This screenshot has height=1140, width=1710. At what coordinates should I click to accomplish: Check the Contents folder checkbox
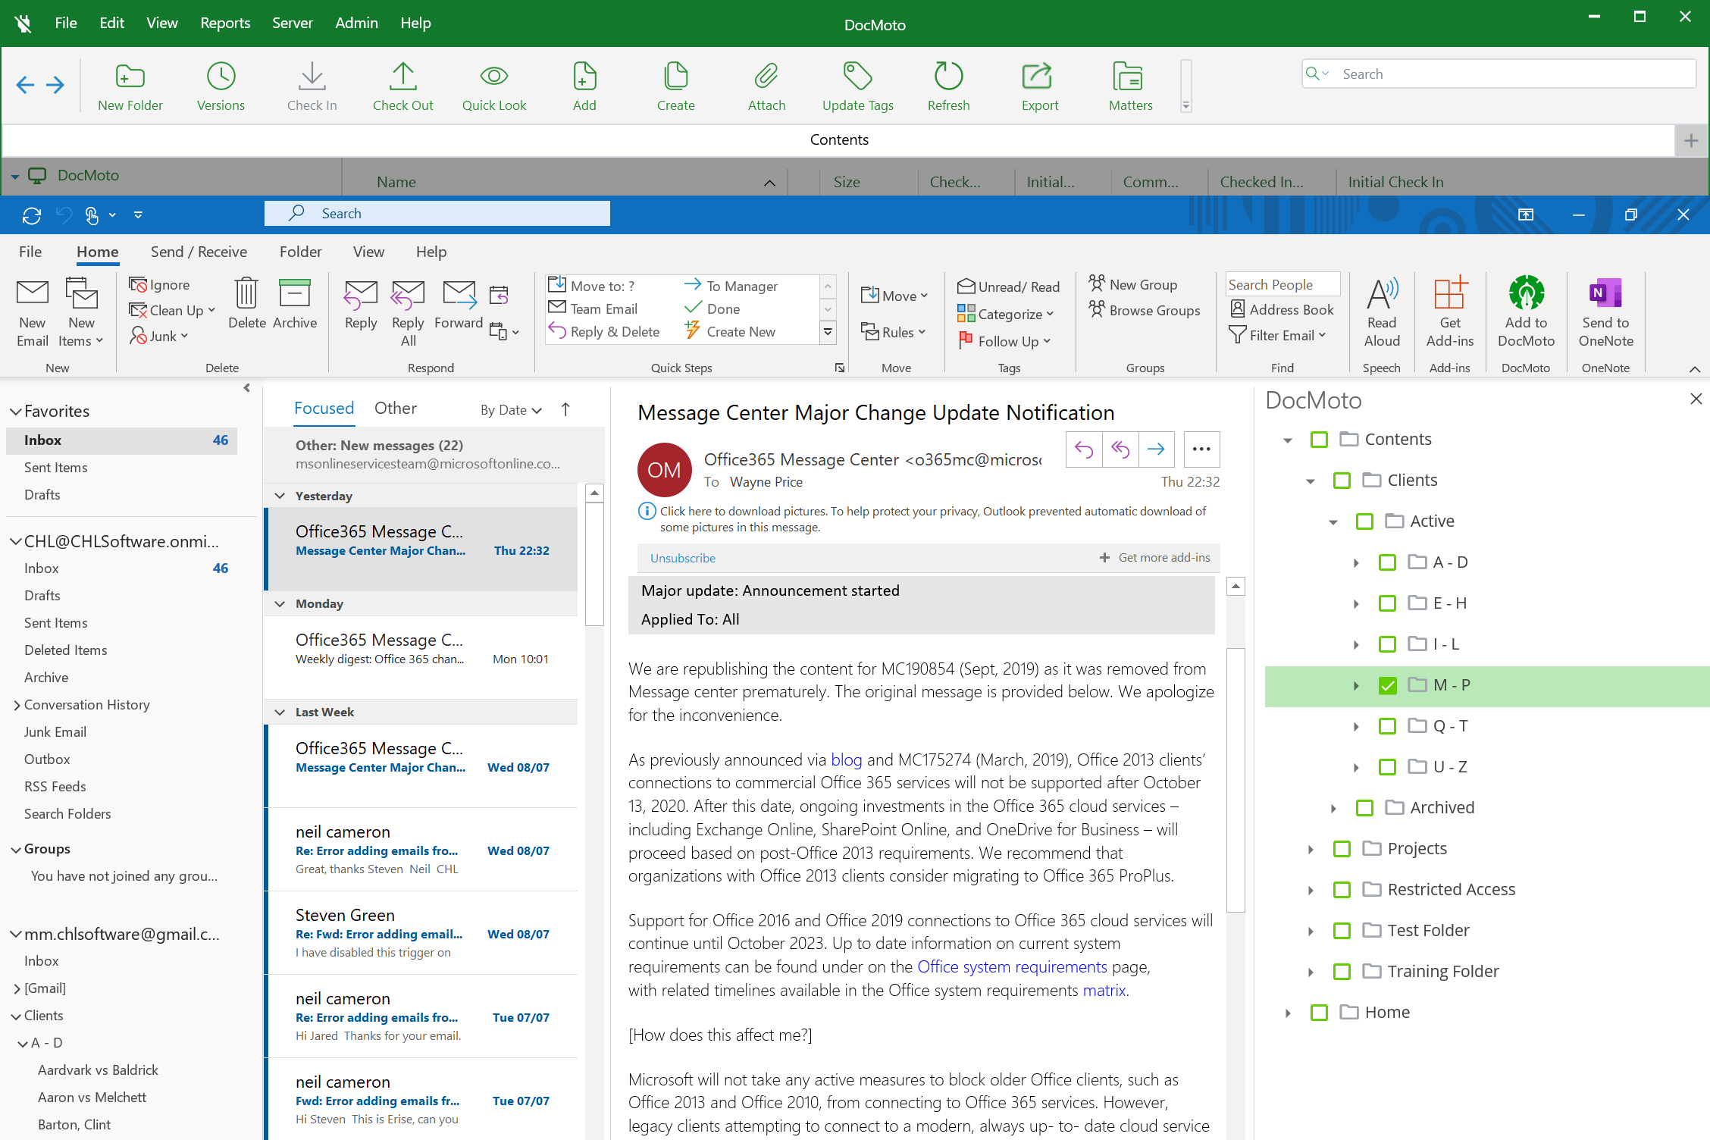(x=1319, y=440)
